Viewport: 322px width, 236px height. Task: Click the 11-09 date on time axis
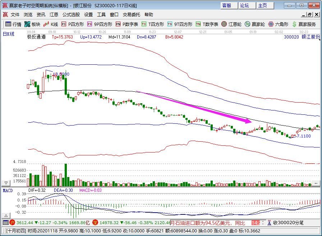[x=127, y=32]
